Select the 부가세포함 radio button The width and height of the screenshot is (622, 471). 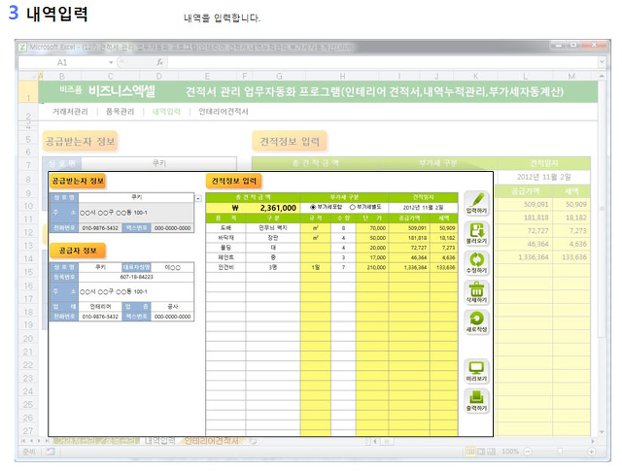(x=313, y=207)
